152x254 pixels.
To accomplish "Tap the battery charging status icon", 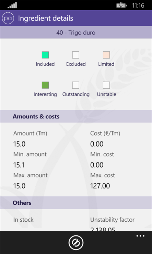I will point(121,6).
